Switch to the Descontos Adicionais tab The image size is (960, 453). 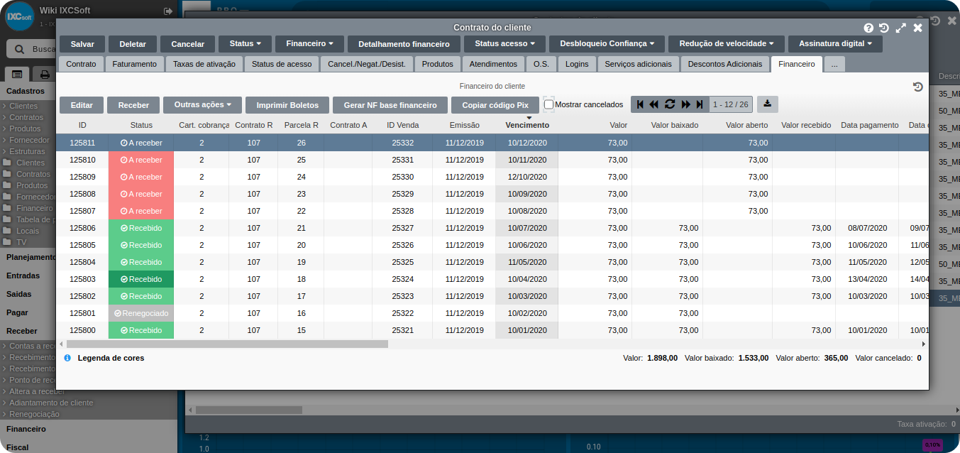pyautogui.click(x=725, y=64)
